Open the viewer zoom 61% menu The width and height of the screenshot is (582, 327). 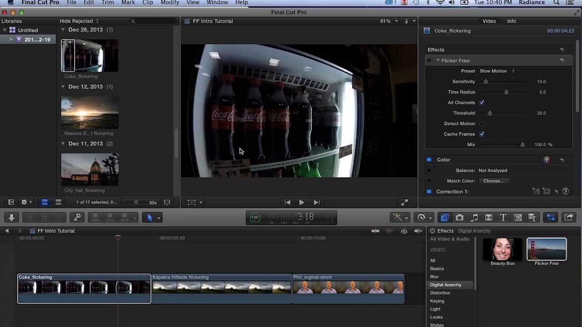click(x=389, y=21)
